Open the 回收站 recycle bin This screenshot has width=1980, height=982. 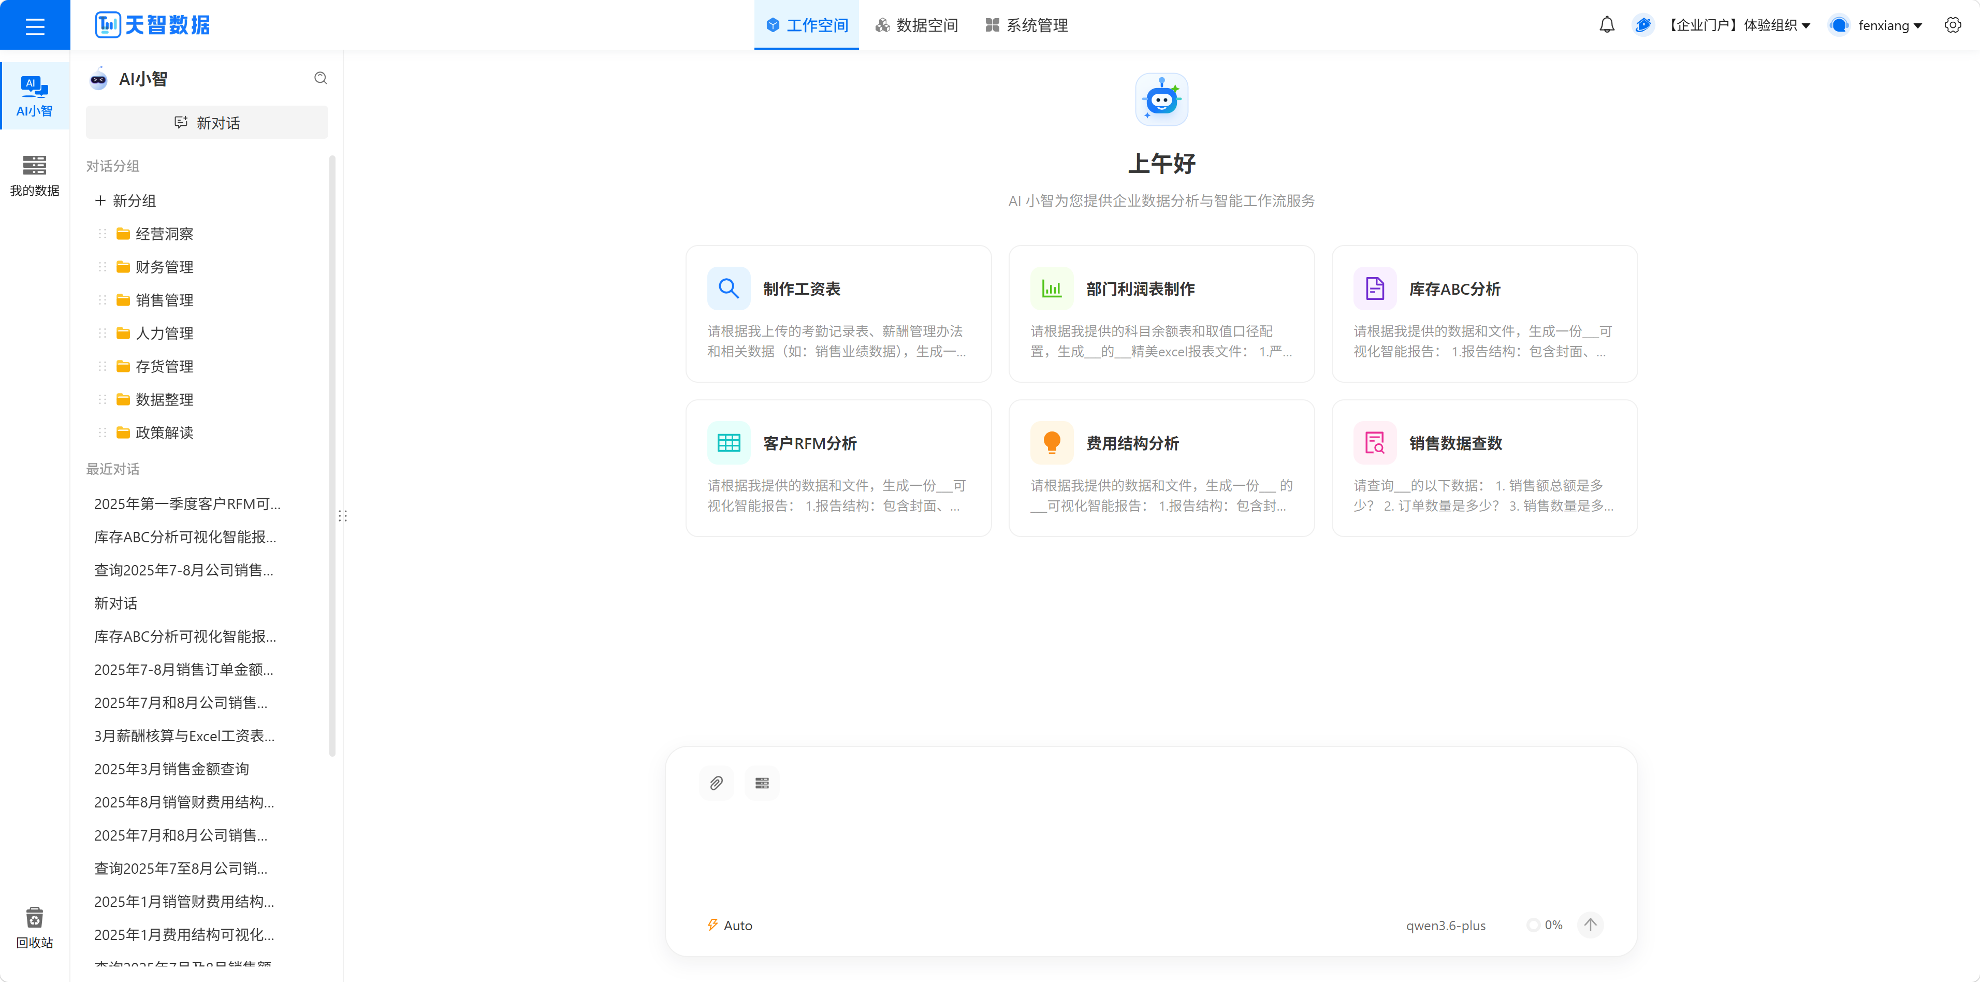[35, 928]
